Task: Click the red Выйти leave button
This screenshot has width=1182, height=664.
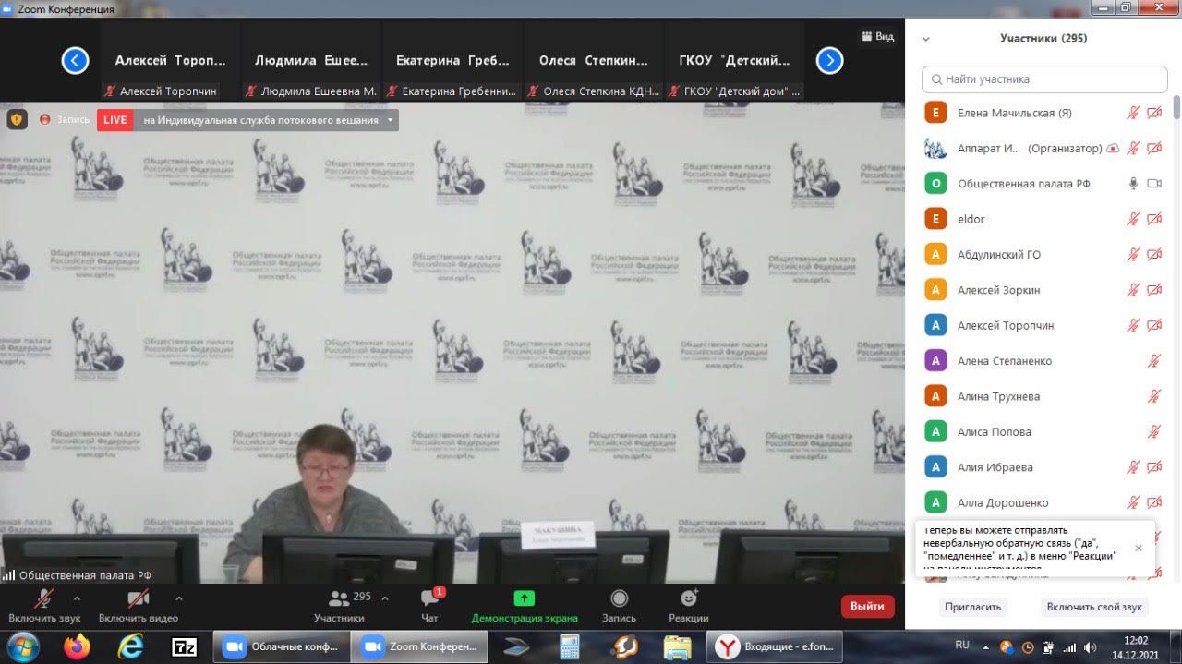Action: [x=867, y=607]
